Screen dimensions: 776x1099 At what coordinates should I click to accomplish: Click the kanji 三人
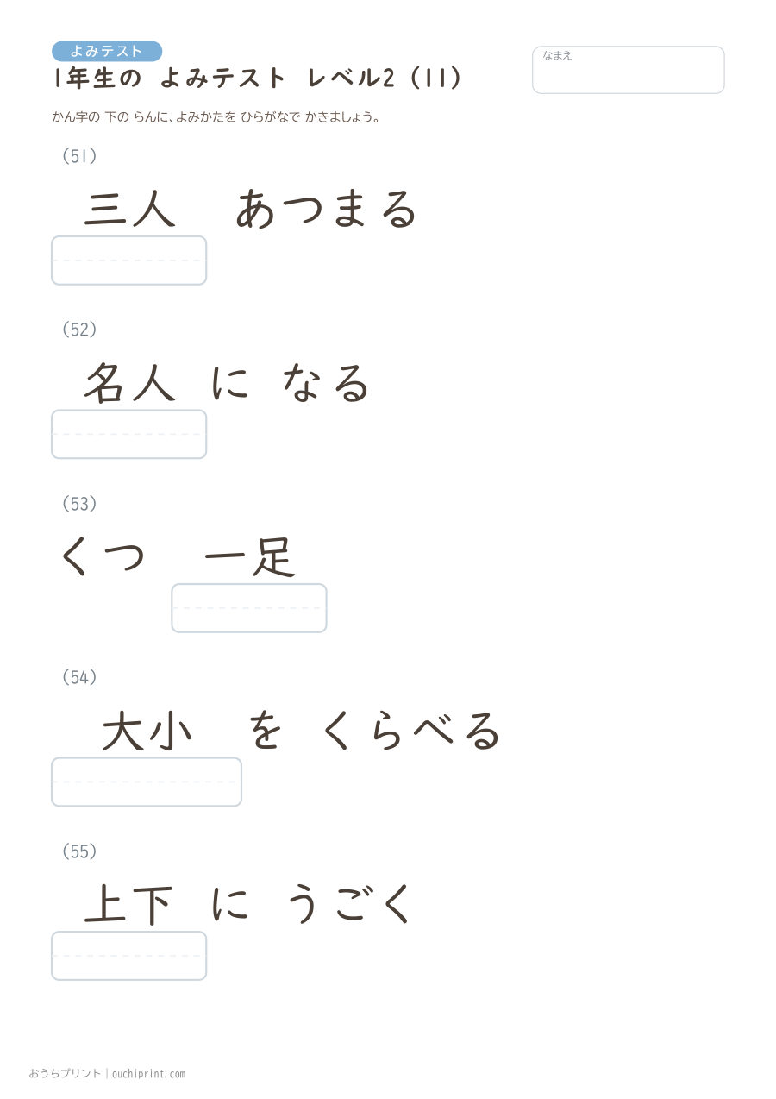coord(130,210)
